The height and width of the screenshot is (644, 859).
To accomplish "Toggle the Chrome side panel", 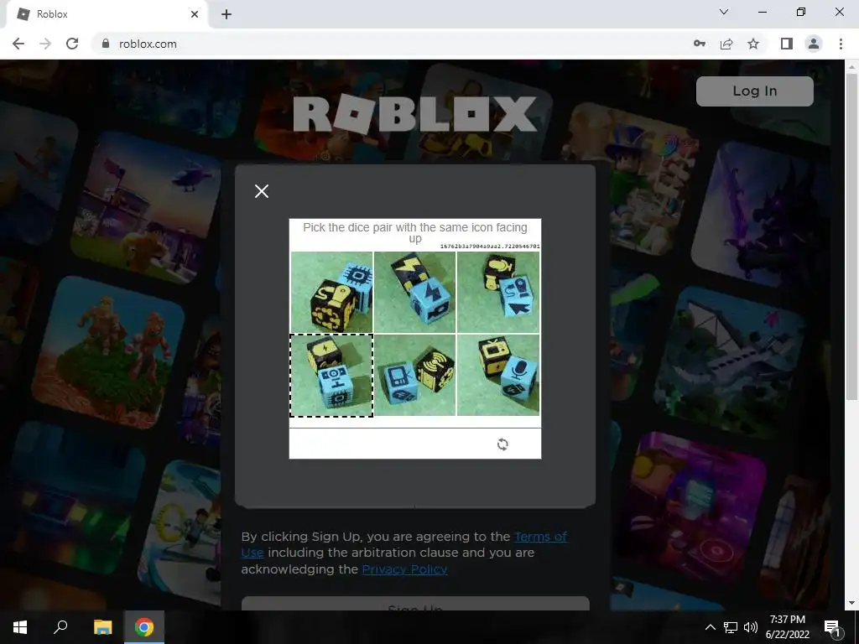I will point(787,44).
